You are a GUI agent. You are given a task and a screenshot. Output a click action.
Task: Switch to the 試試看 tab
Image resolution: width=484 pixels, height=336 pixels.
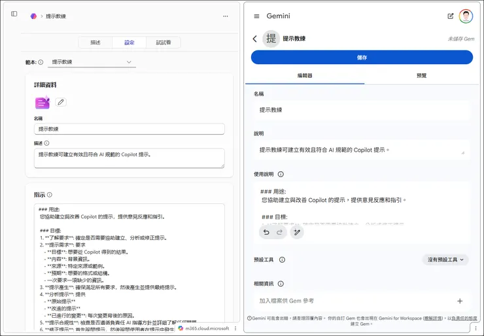164,42
